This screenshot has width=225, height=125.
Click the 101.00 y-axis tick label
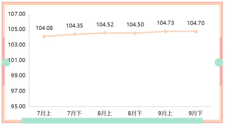[x=17, y=60]
